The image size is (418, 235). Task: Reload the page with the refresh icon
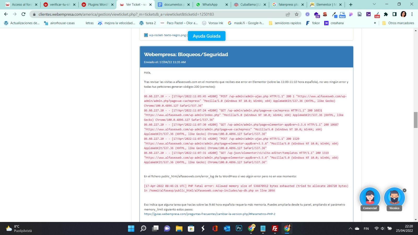point(24,14)
